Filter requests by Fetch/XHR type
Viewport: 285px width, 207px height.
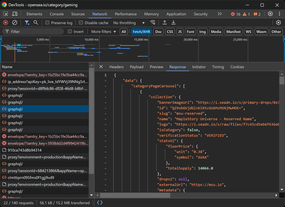pos(141,31)
